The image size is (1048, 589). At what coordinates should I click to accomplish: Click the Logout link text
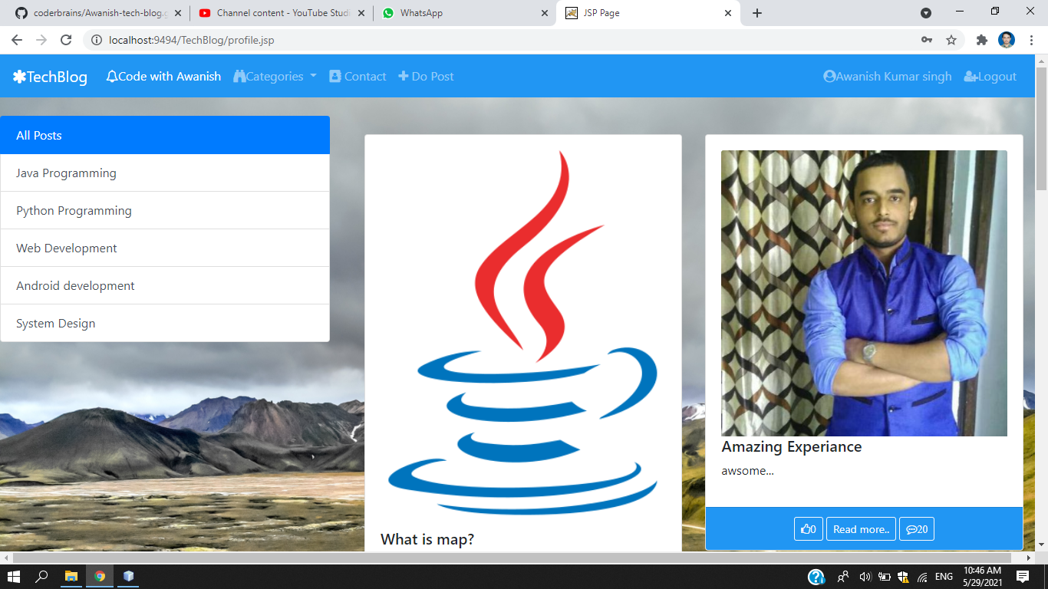point(997,76)
